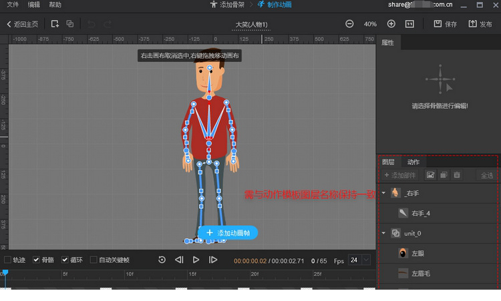Click the 添加动画帧 button
This screenshot has width=501, height=301.
click(228, 233)
